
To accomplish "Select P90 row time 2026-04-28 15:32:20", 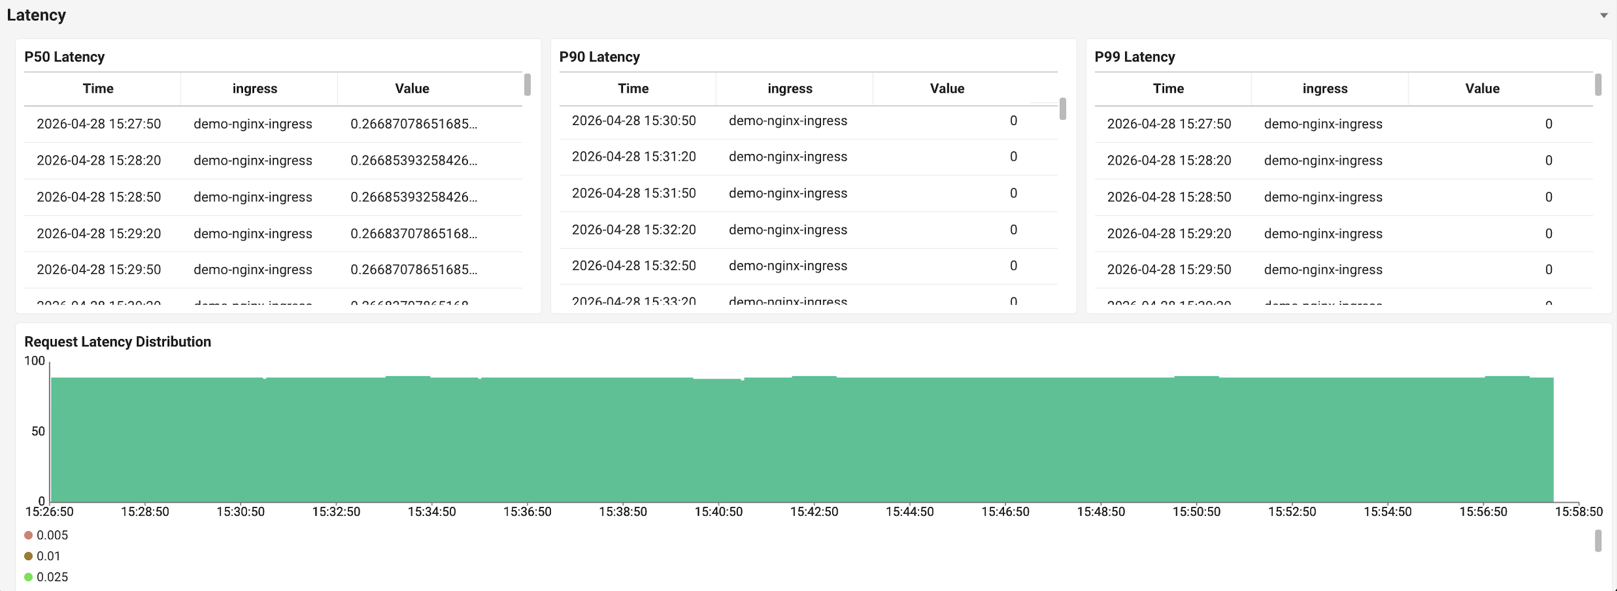I will [634, 230].
